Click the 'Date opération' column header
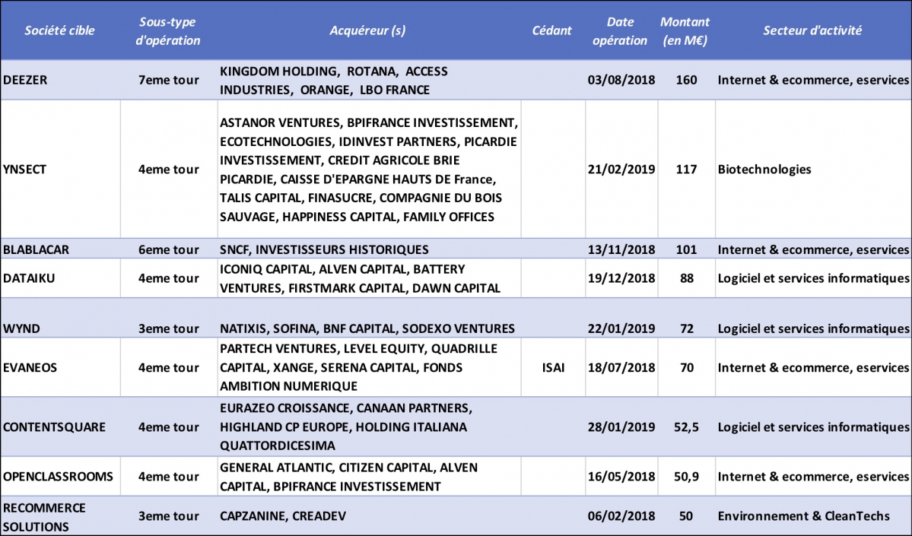Viewport: 912px width, 536px height. (x=621, y=30)
